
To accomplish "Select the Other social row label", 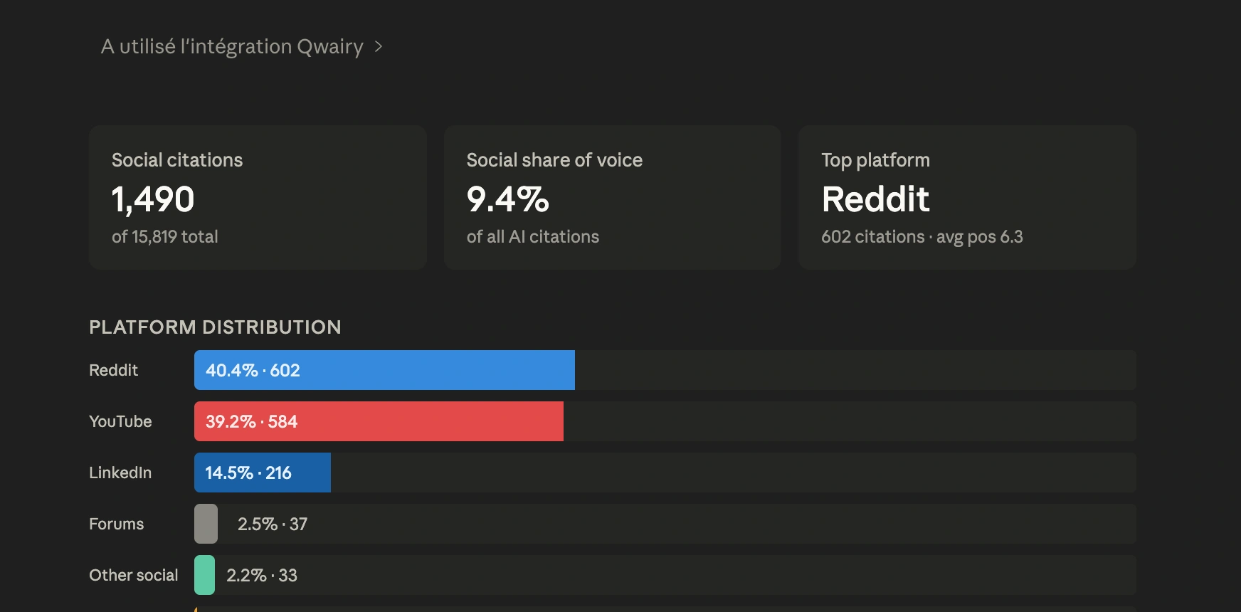I will coord(134,575).
